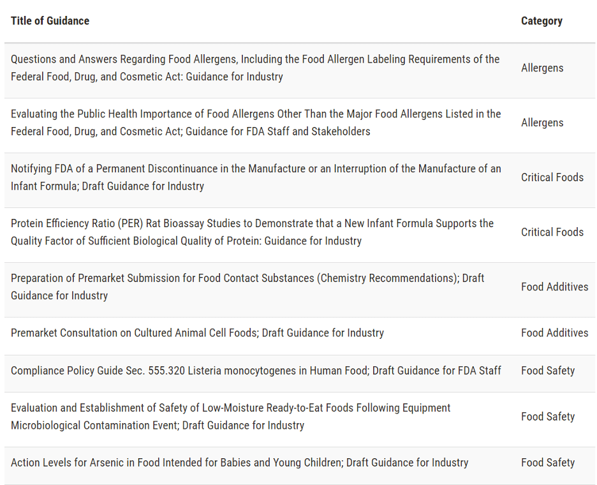Select the Allergens category cell in second row
The width and height of the screenshot is (597, 485).
point(542,123)
